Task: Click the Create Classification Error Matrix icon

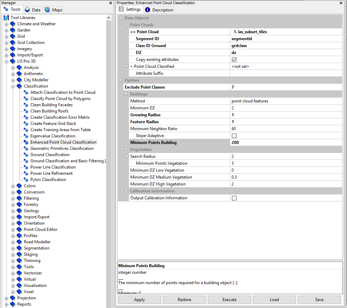Action: point(26,117)
